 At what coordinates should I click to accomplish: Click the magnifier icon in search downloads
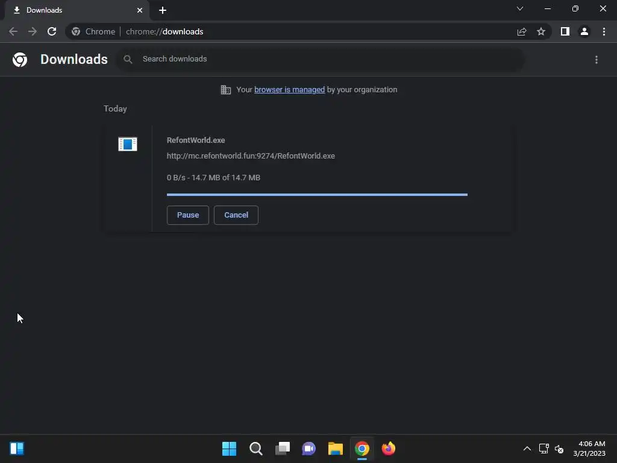(128, 59)
